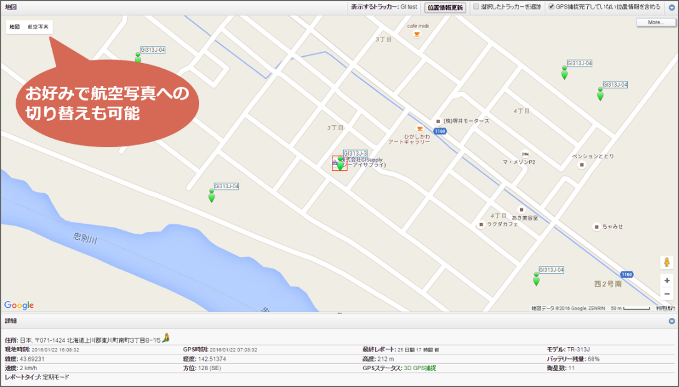Open cafe midi coffee cup icon
Image resolution: width=679 pixels, height=387 pixels.
[x=417, y=34]
